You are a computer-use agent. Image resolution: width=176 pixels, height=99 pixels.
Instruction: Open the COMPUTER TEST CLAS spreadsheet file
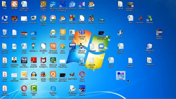(x=24, y=4)
